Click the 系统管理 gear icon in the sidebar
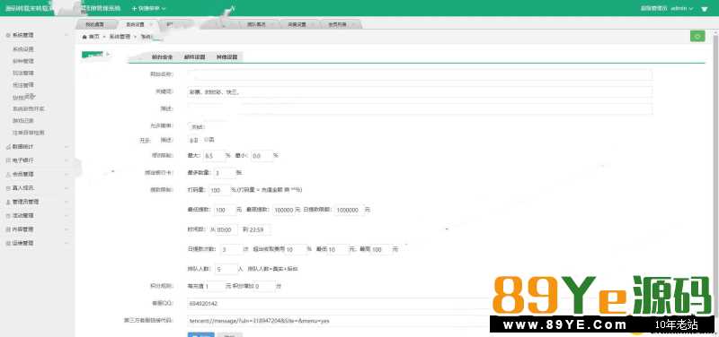Image resolution: width=719 pixels, height=337 pixels. (8, 35)
